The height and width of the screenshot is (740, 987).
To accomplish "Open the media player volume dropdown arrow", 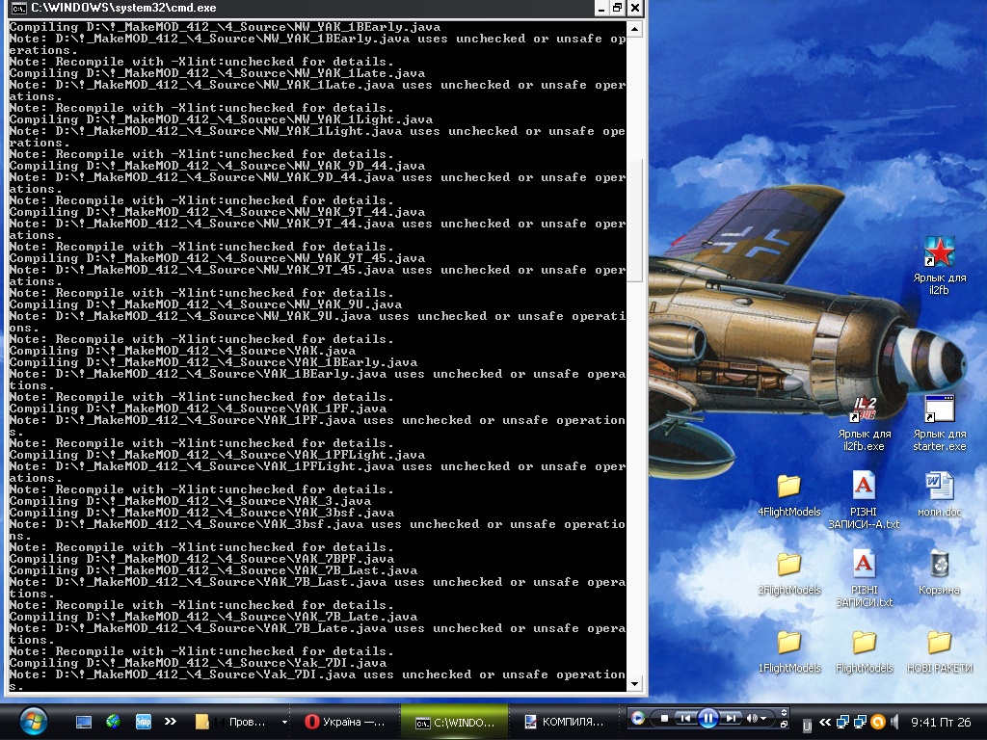I will tap(763, 719).
